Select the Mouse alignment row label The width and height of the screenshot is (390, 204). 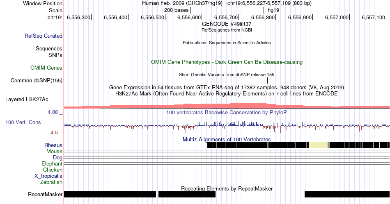click(x=54, y=152)
